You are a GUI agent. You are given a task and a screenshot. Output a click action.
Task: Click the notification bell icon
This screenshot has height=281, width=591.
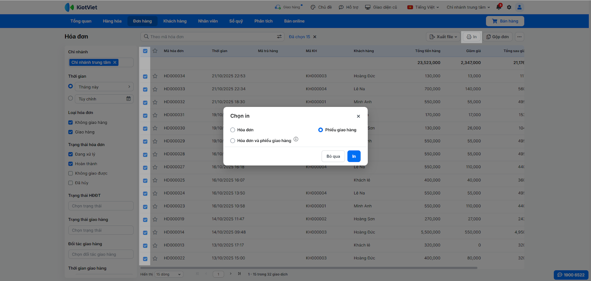tap(499, 7)
